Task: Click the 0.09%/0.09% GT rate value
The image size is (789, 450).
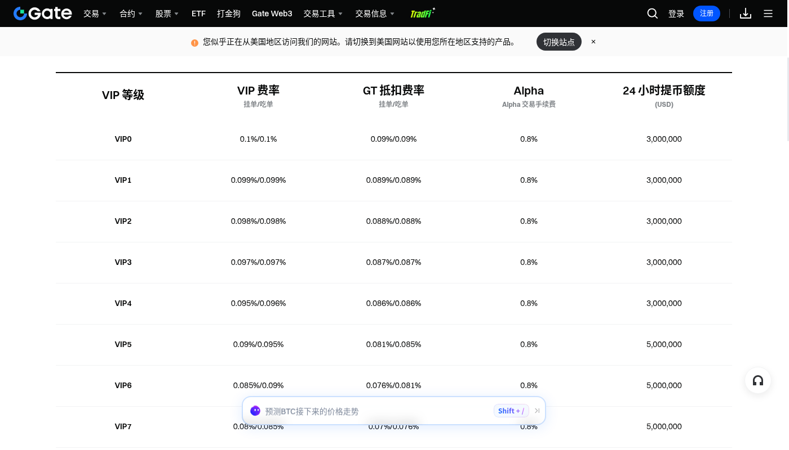Action: (393, 139)
